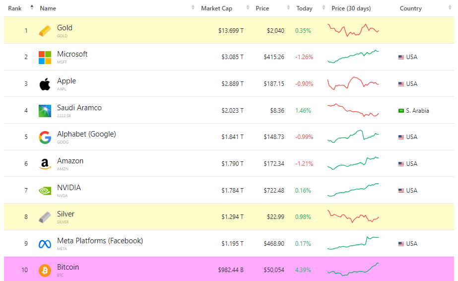This screenshot has width=458, height=281.
Task: Click the Market Cap column header
Action: click(216, 8)
